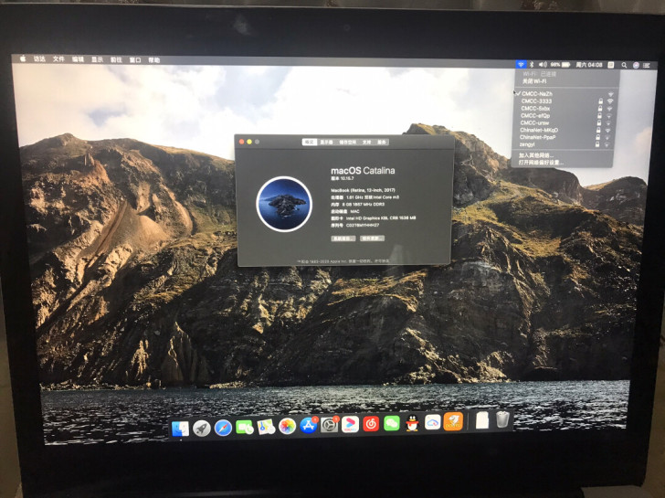Open the Apple menu
The height and width of the screenshot is (498, 665).
pos(23,58)
